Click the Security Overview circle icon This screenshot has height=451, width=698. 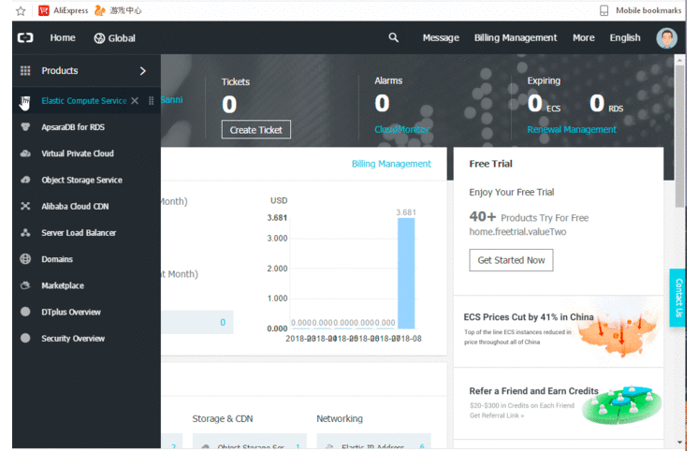click(25, 338)
